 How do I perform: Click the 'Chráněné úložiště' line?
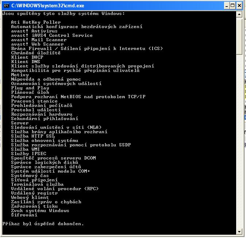(x=36, y=53)
